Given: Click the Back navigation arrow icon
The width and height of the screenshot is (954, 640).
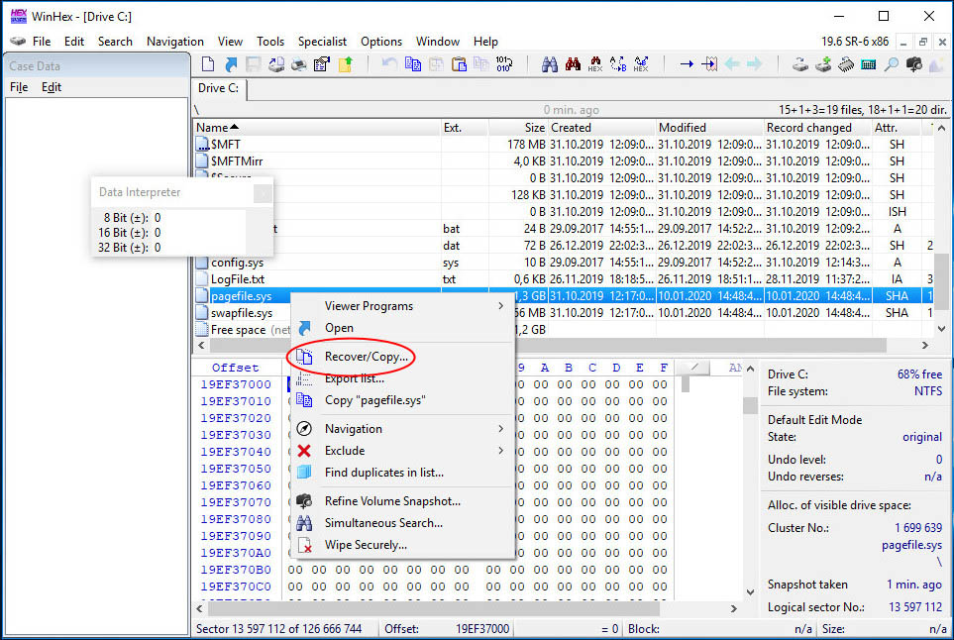Looking at the screenshot, I should (x=732, y=63).
